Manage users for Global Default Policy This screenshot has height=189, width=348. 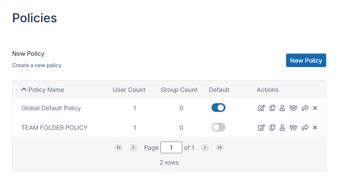coord(282,108)
